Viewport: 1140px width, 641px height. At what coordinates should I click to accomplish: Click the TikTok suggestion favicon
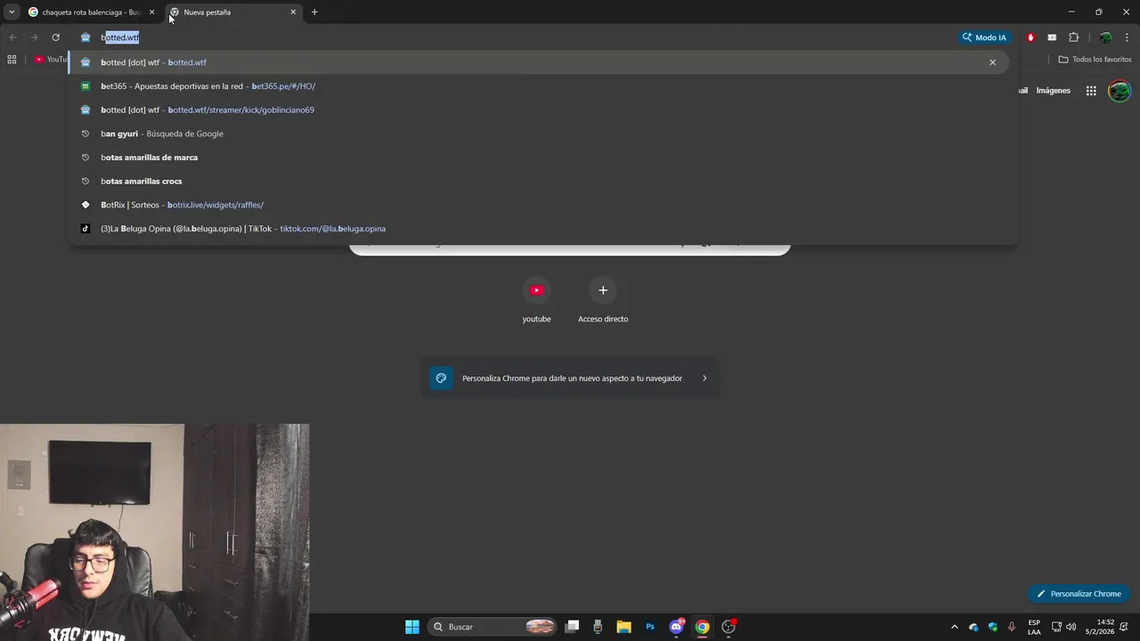point(85,229)
